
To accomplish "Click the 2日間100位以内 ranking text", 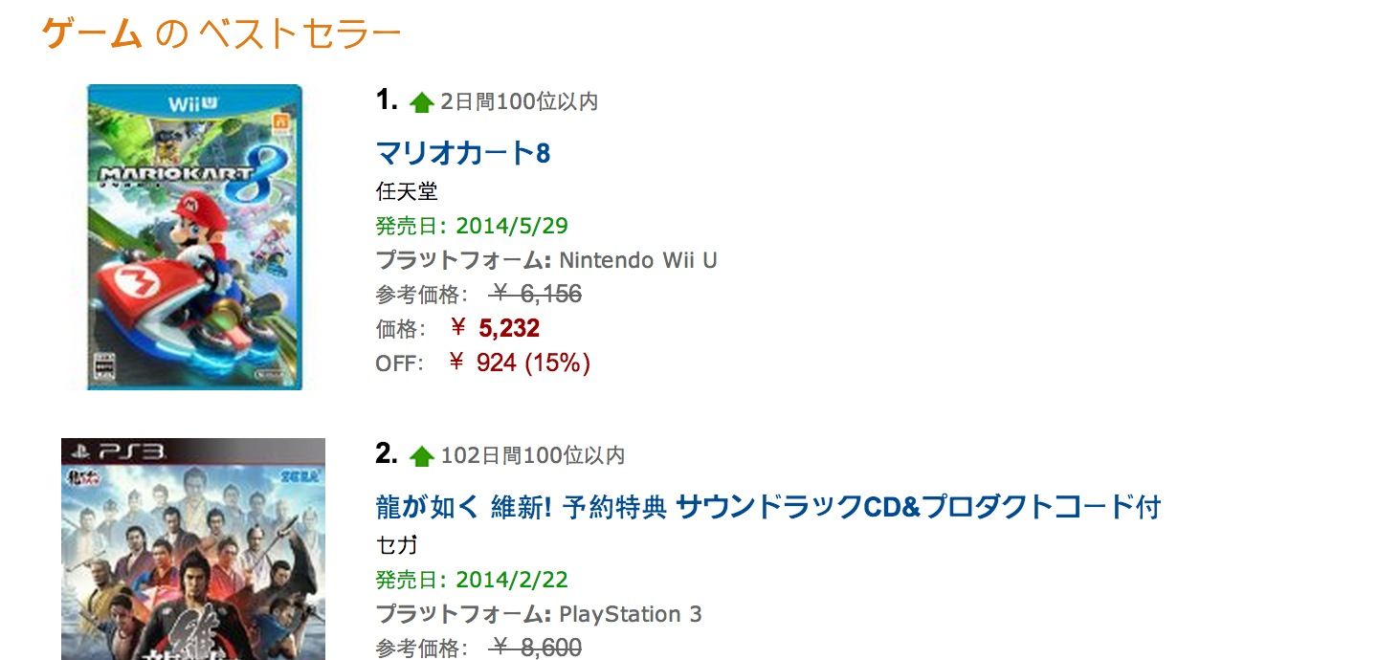I will tap(520, 101).
